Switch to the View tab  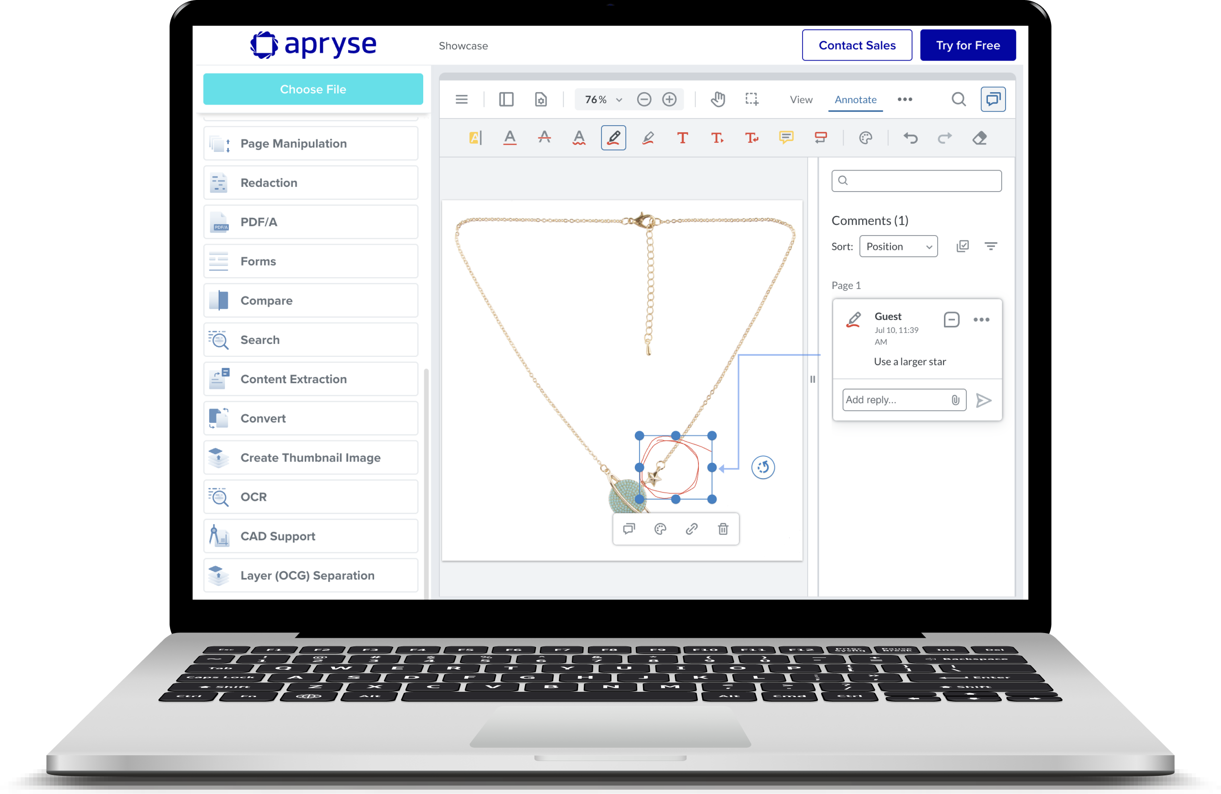800,99
